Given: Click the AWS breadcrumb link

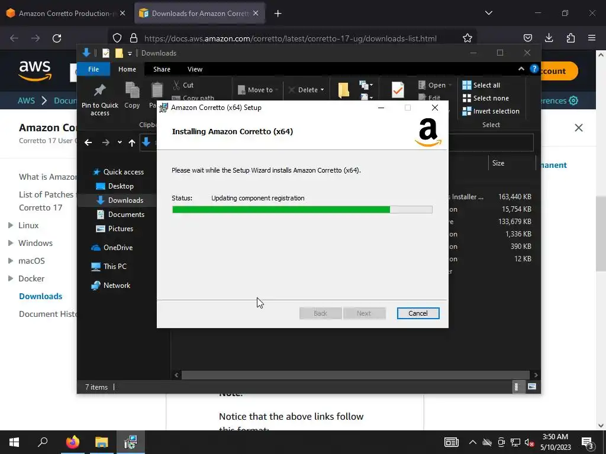Looking at the screenshot, I should coord(26,100).
